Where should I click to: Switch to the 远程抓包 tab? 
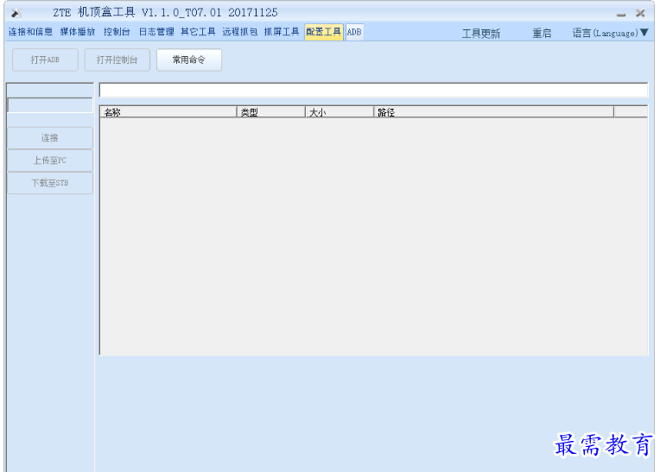(239, 32)
